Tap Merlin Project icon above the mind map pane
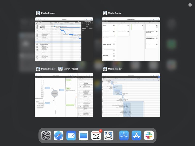The width and height of the screenshot is (195, 146). pos(38,69)
